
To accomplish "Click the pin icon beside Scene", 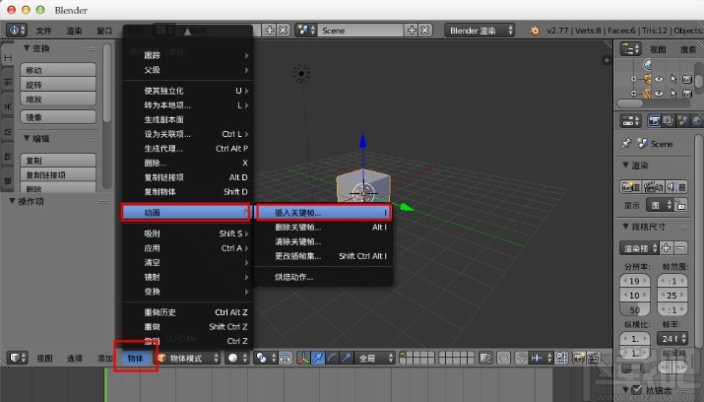I will tap(626, 144).
